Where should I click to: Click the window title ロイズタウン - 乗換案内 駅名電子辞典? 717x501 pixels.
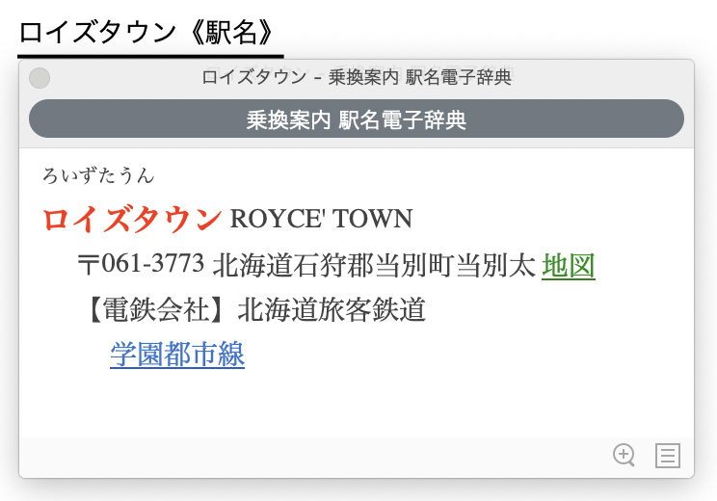tap(357, 77)
